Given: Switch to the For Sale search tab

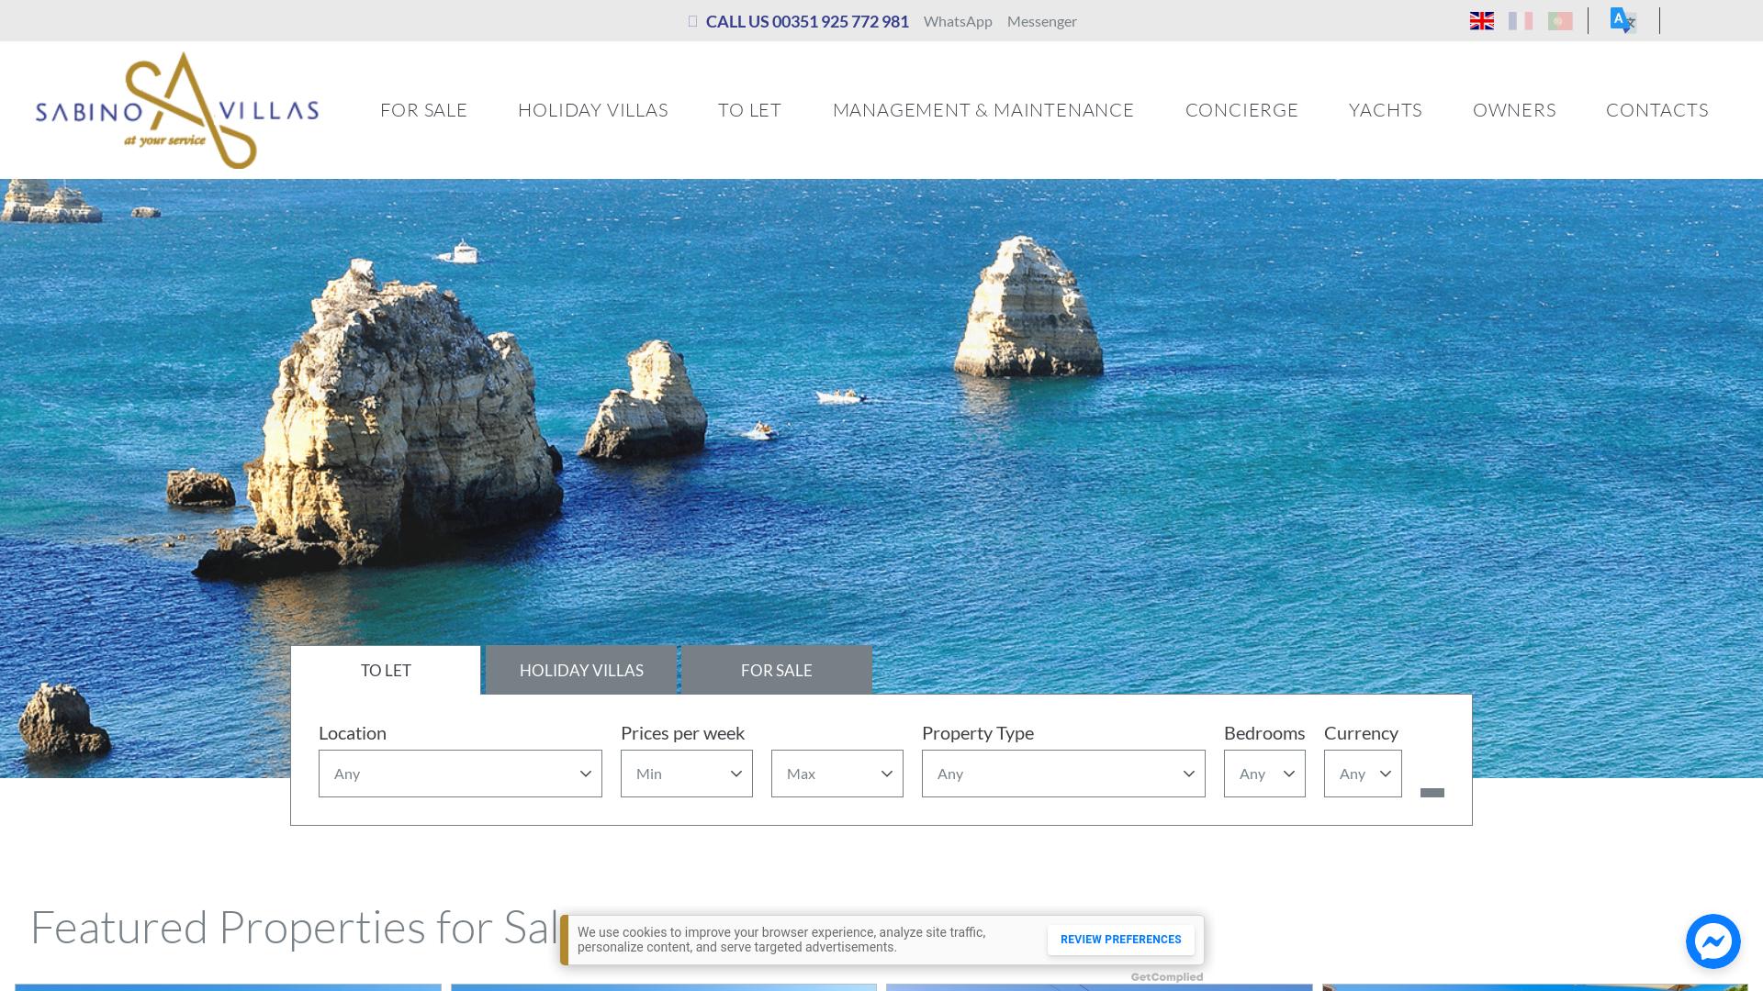Looking at the screenshot, I should (x=776, y=670).
